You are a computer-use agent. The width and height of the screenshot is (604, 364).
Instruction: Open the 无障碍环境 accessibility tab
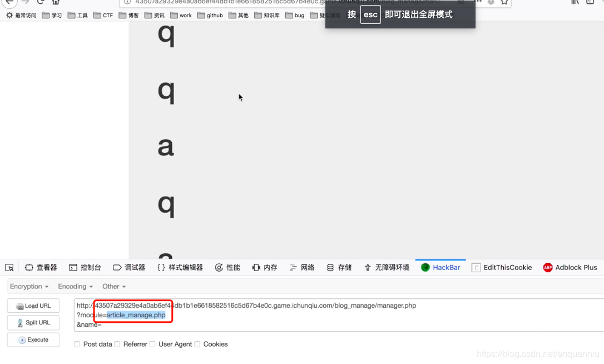tap(387, 268)
